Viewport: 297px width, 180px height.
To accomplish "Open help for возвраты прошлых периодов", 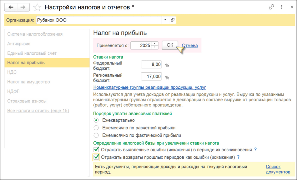I will [238, 157].
